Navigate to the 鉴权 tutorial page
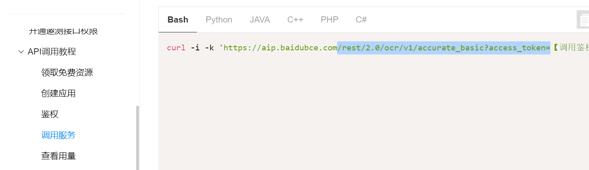Screen dimensions: 589x170 pyautogui.click(x=50, y=114)
